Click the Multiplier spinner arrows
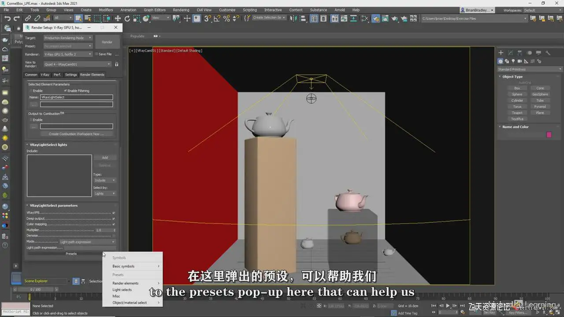The image size is (564, 317). (x=115, y=230)
